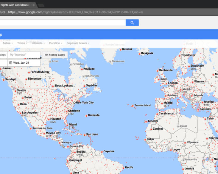Click the Guayaquil label
Screen dimensions: 218x174
pos(75,160)
